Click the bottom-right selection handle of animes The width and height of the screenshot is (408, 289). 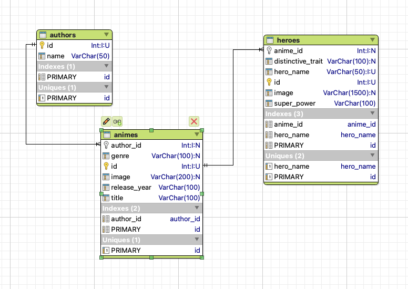[202, 257]
